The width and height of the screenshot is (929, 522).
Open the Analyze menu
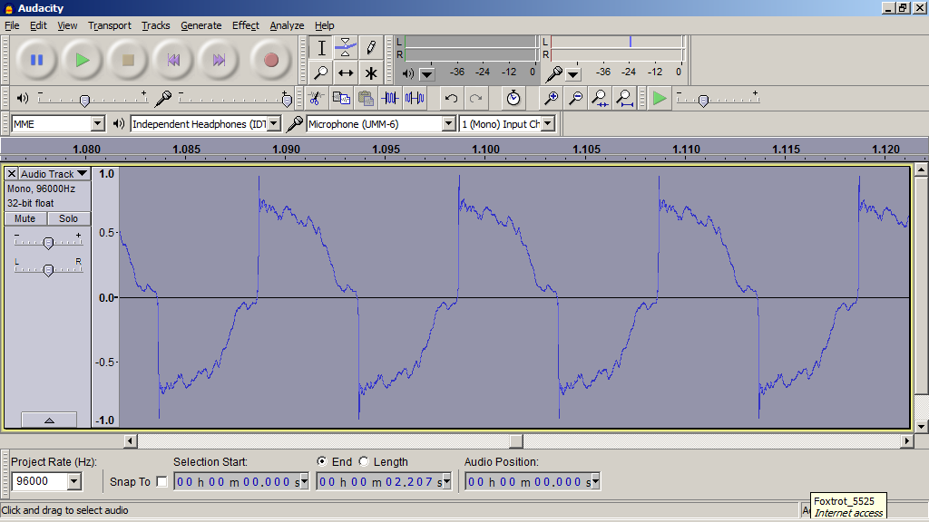[287, 25]
